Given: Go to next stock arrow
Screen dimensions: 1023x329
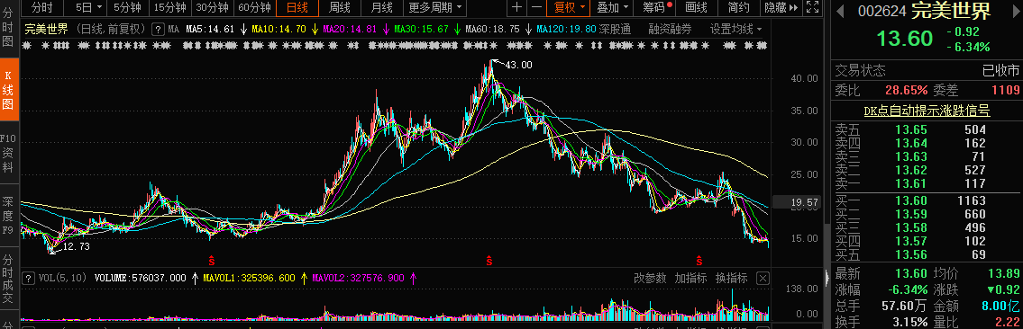Looking at the screenshot, I should [x=1012, y=11].
